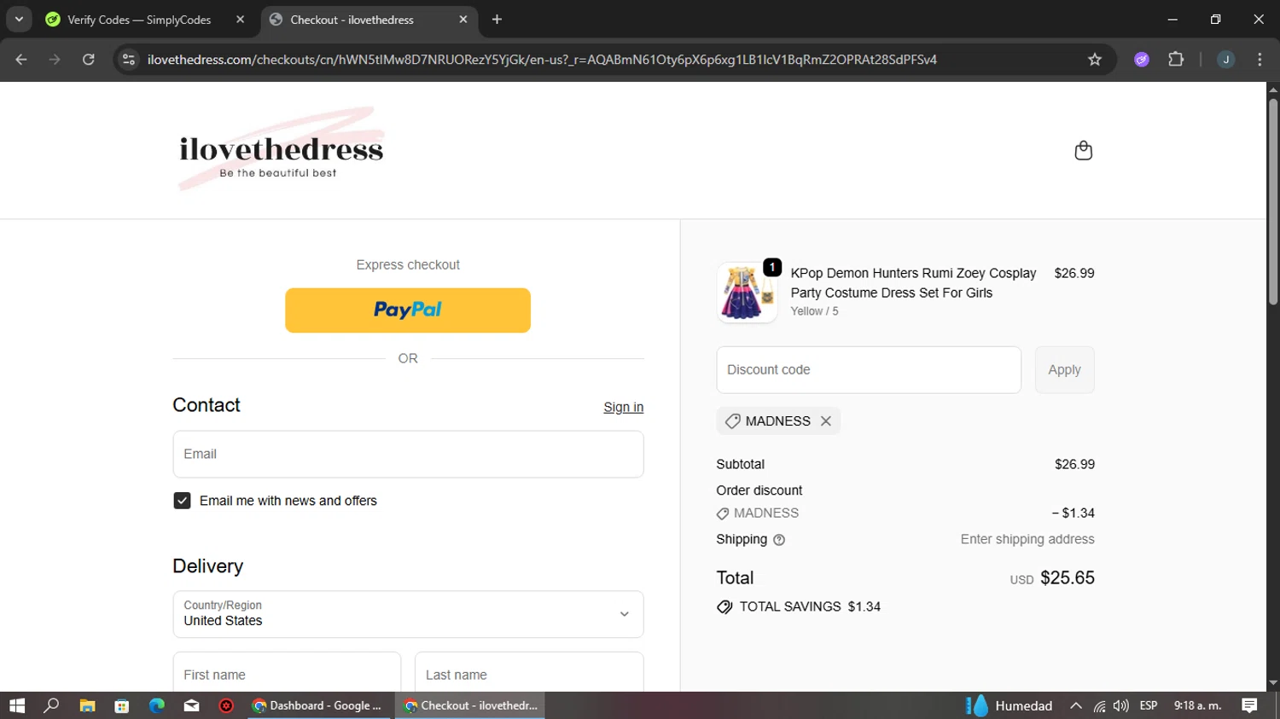The image size is (1280, 719).
Task: Close the Checkout ilovethedress tab
Action: [x=463, y=19]
